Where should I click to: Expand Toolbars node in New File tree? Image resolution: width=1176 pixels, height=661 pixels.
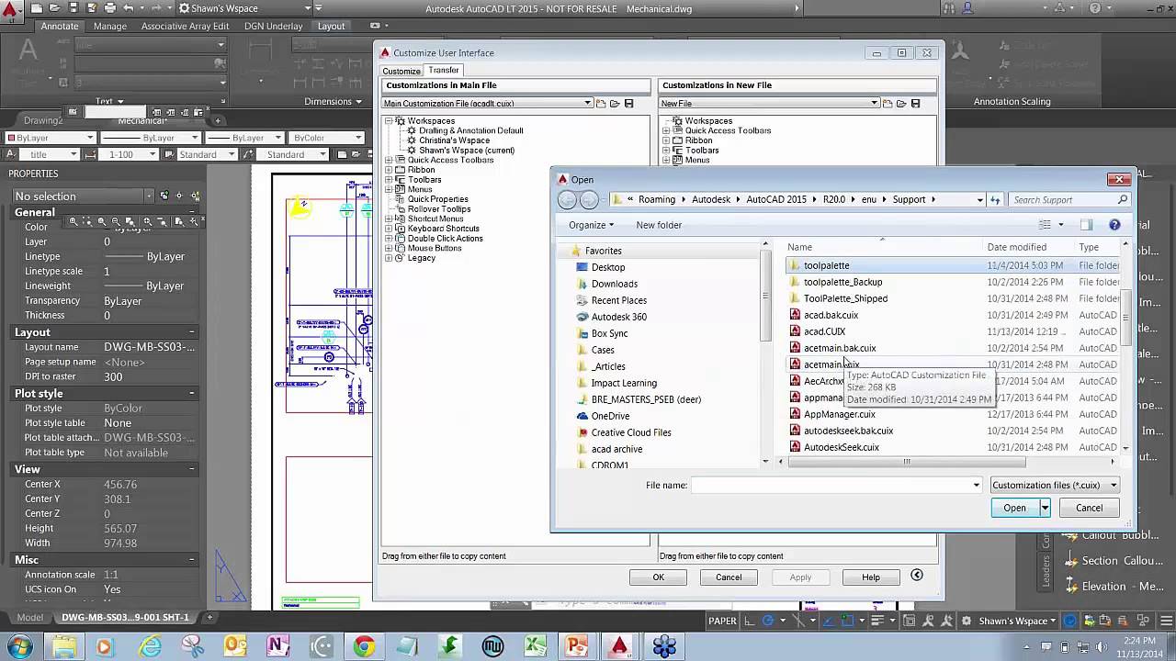666,151
